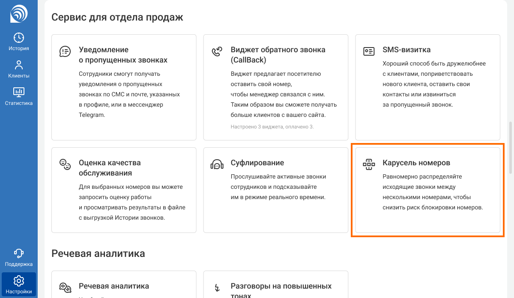514x298 pixels.
Task: Click the Settings gear icon
Action: [x=19, y=281]
